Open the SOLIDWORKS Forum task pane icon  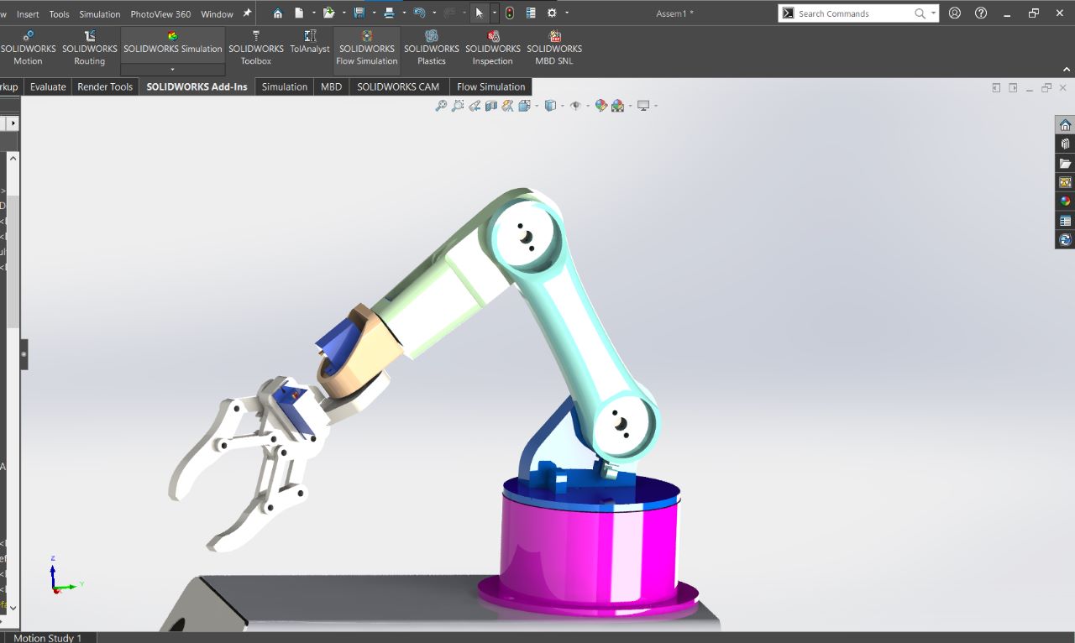[1065, 240]
